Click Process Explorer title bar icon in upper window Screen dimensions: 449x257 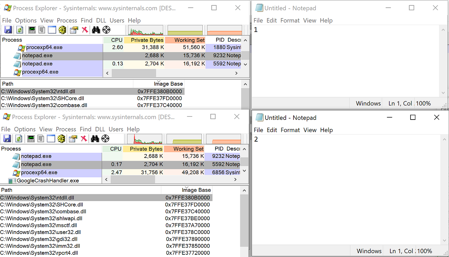tap(7, 8)
